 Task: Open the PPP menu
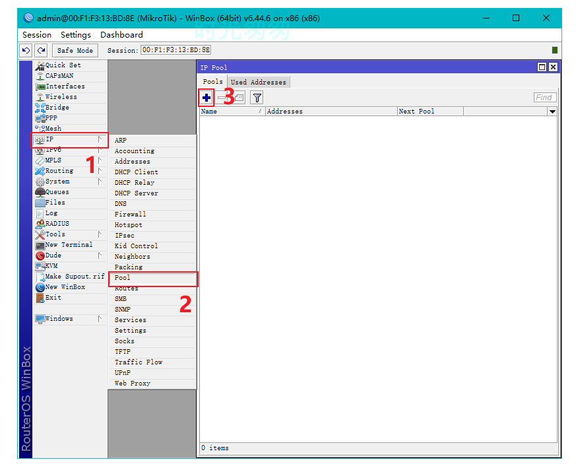click(70, 118)
